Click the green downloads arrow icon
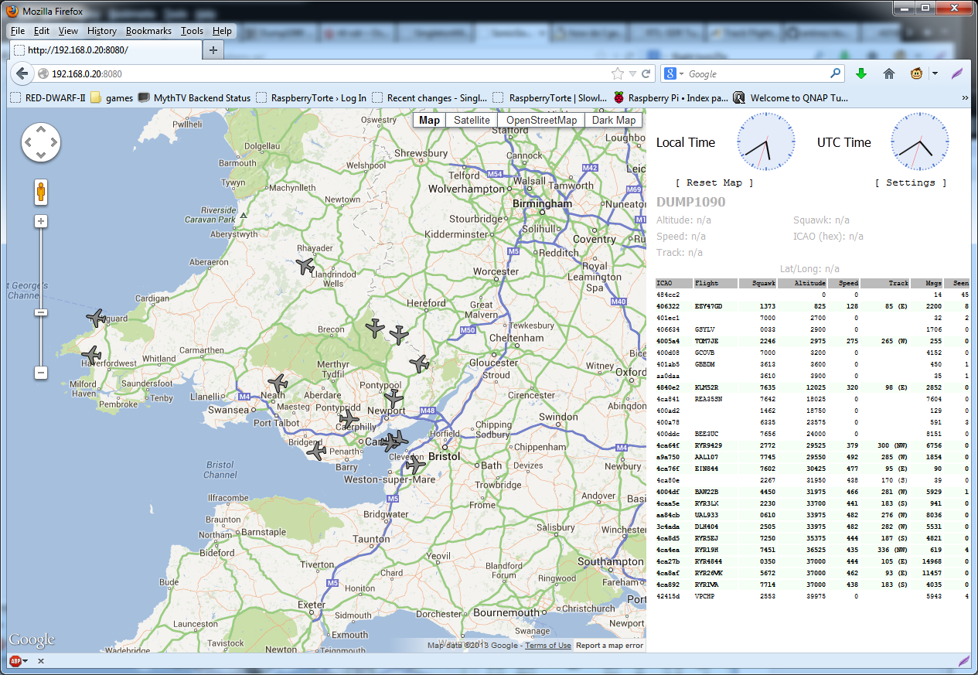The image size is (978, 675). pos(861,74)
